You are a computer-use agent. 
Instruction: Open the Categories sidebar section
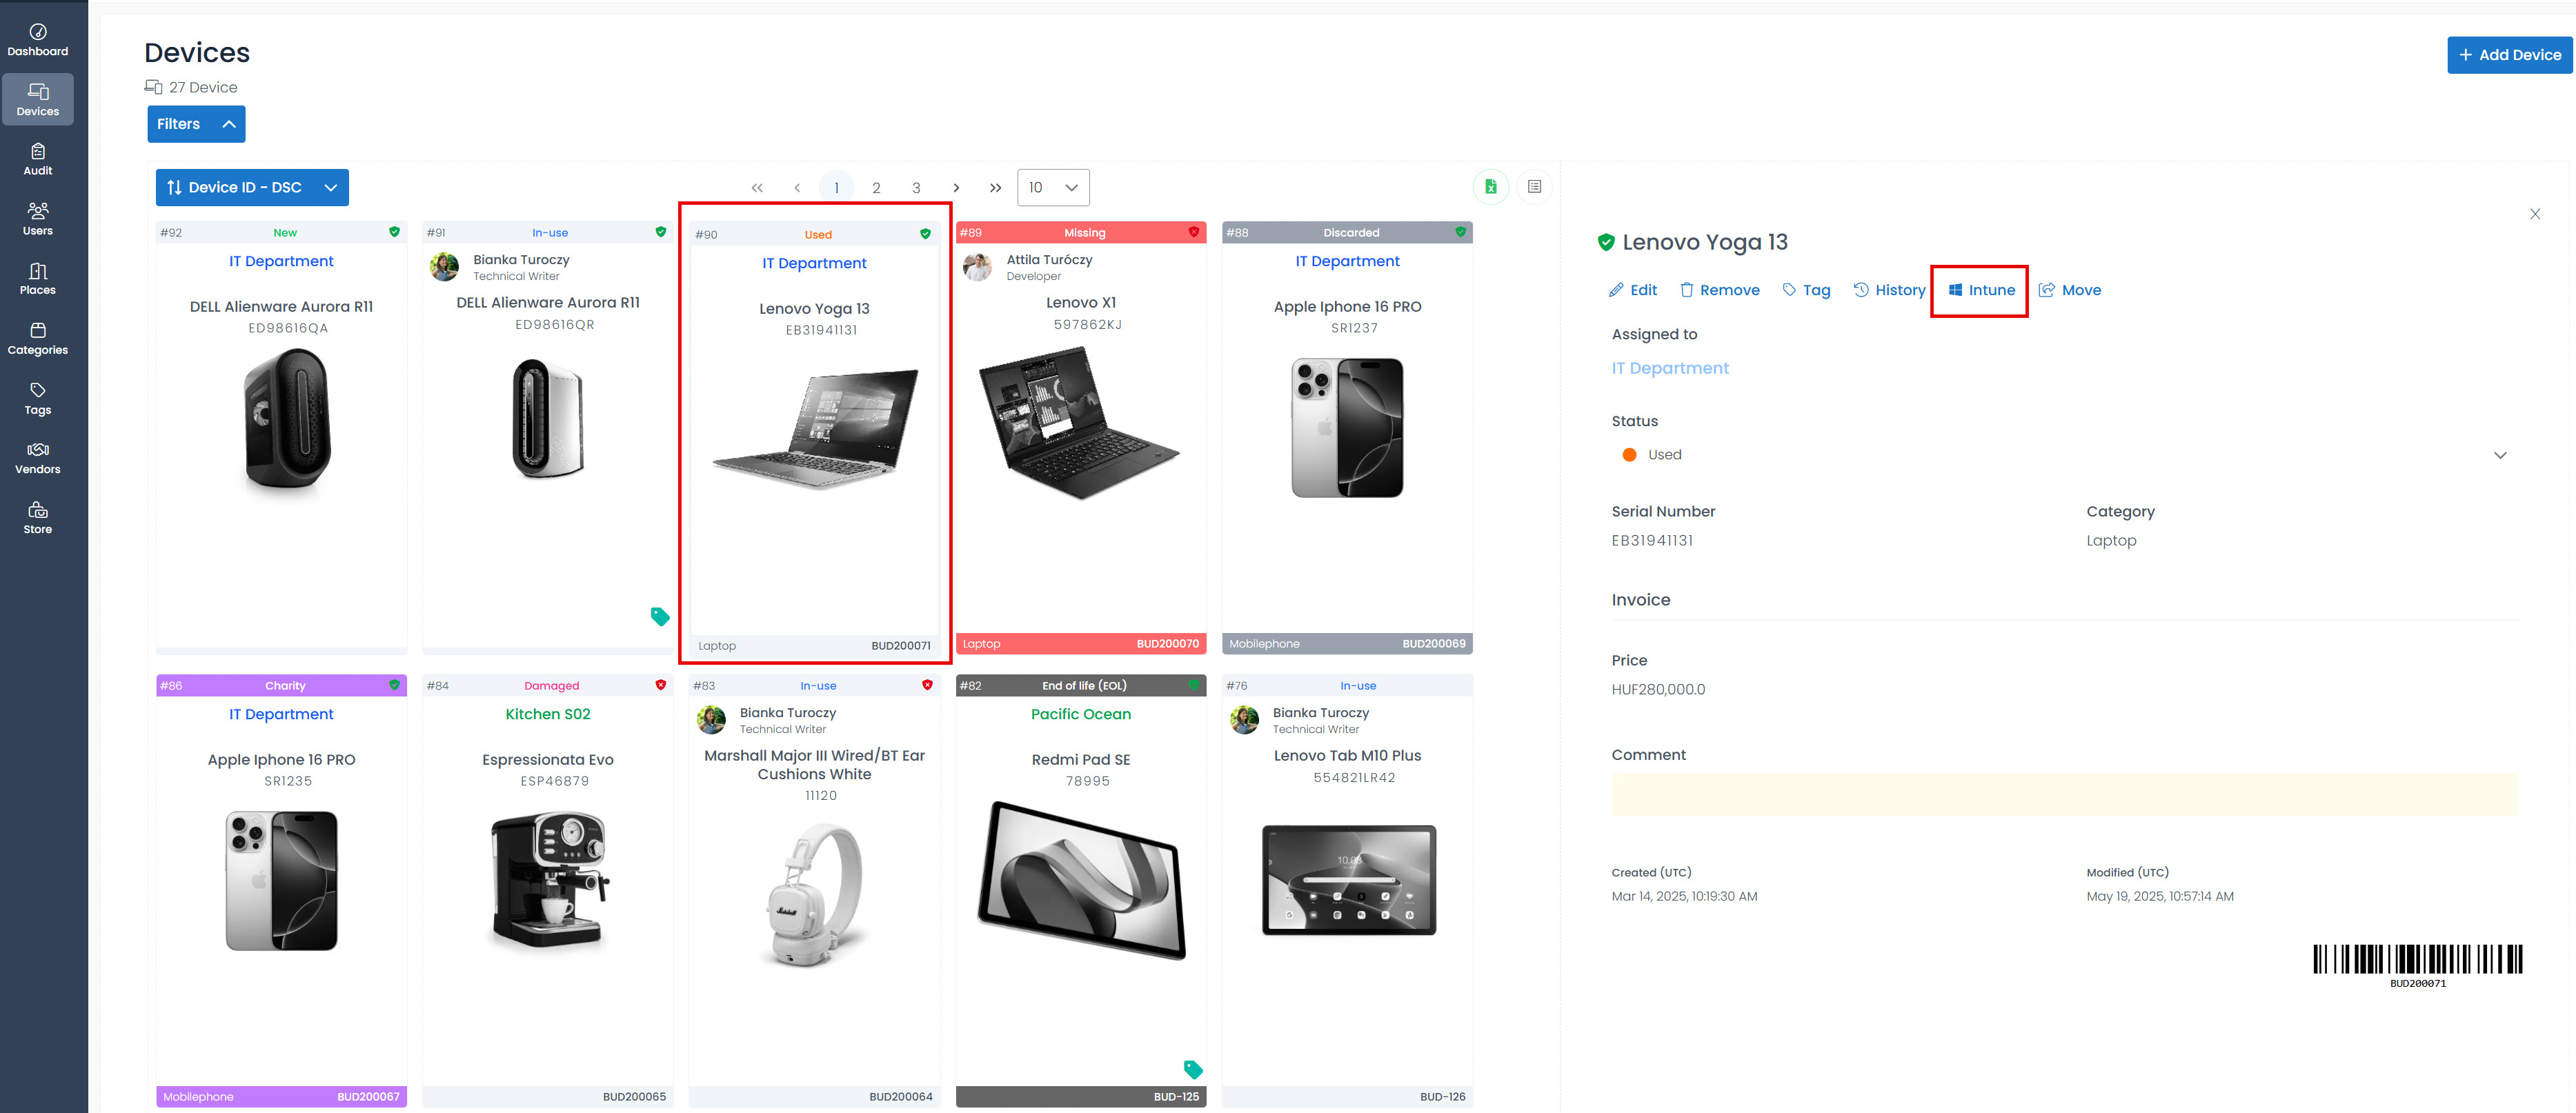pyautogui.click(x=38, y=339)
